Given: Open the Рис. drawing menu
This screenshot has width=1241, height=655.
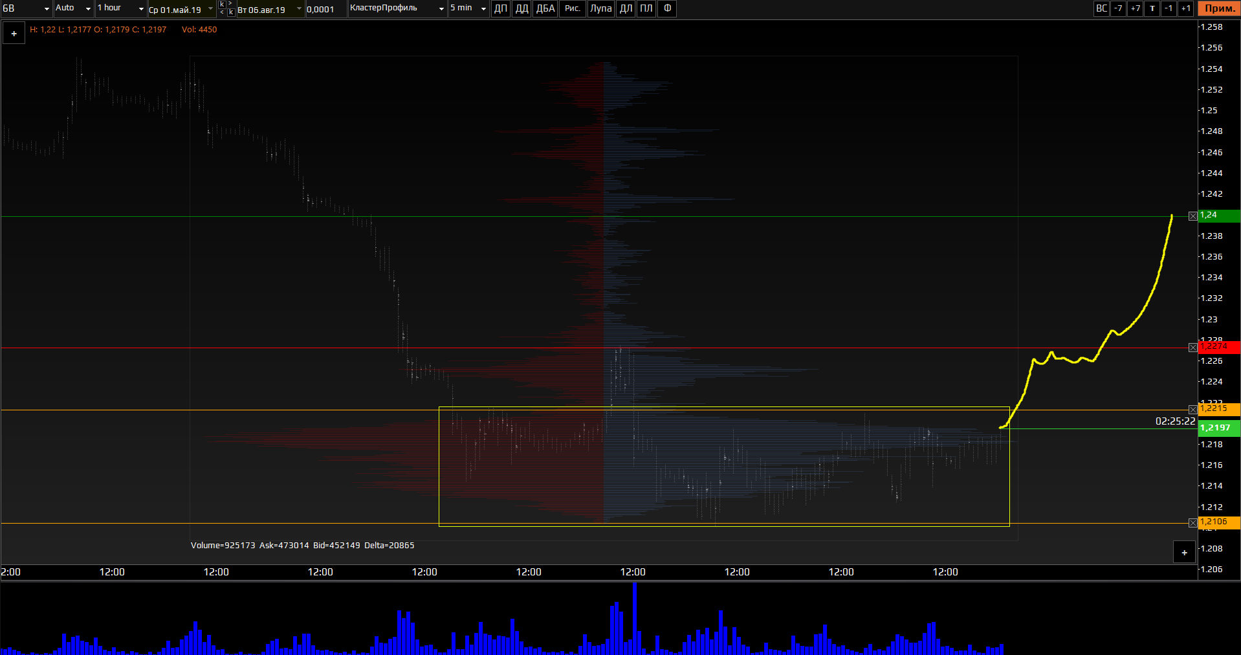Looking at the screenshot, I should (572, 8).
